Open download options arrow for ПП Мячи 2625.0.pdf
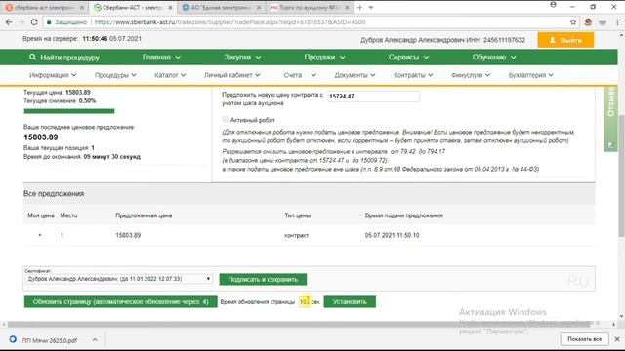This screenshot has height=351, width=625. pos(95,340)
